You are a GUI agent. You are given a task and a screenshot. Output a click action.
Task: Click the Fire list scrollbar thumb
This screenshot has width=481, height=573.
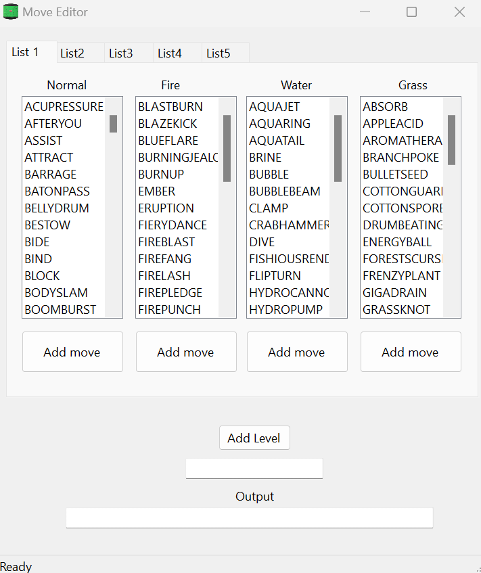pyautogui.click(x=227, y=148)
